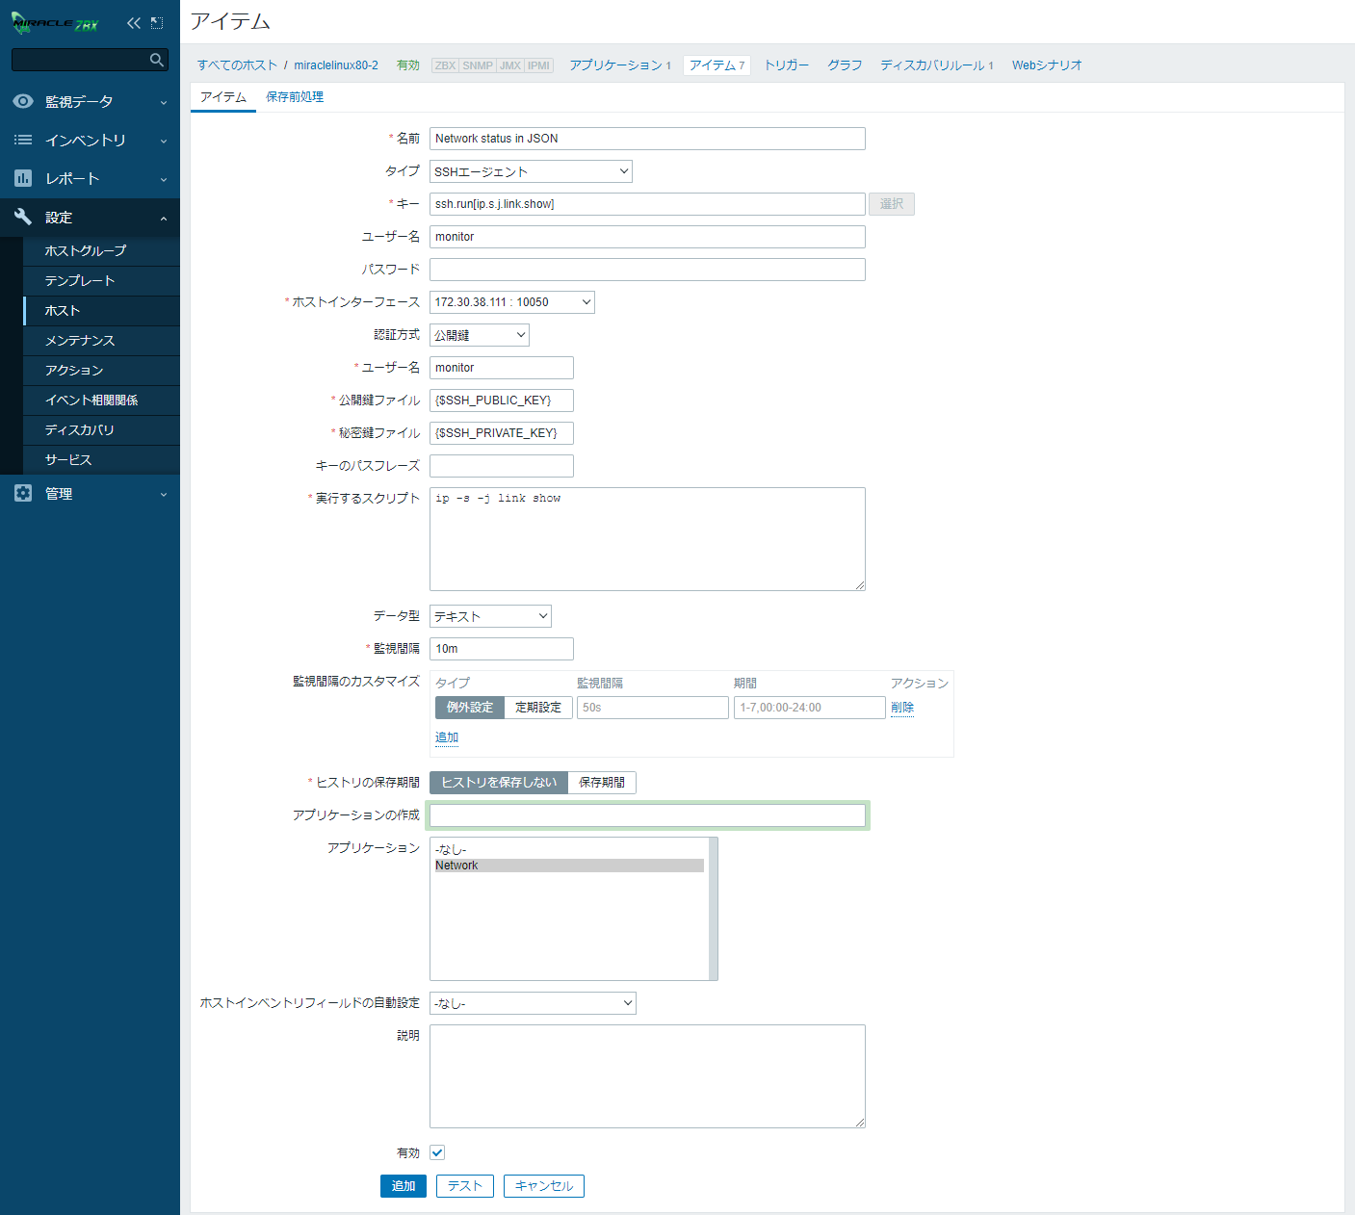This screenshot has width=1355, height=1215.
Task: Open the 監視データ eye icon menu
Action: click(x=23, y=101)
